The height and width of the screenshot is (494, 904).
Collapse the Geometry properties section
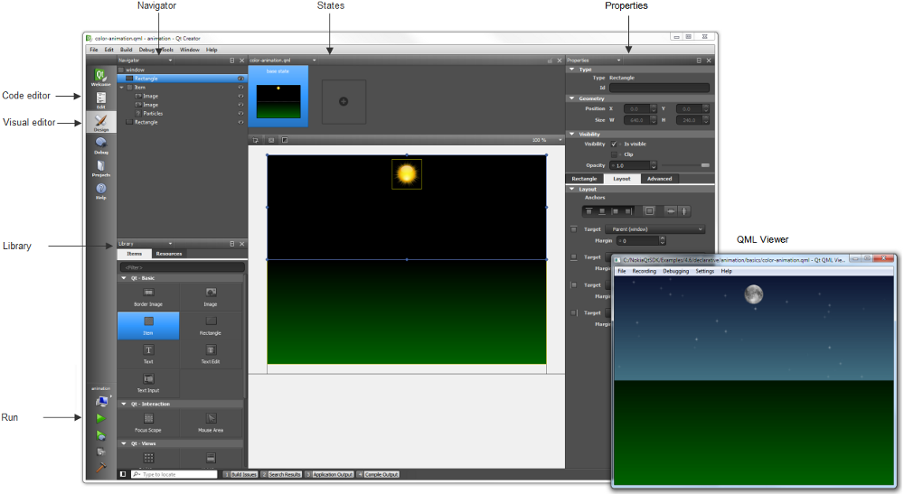571,98
